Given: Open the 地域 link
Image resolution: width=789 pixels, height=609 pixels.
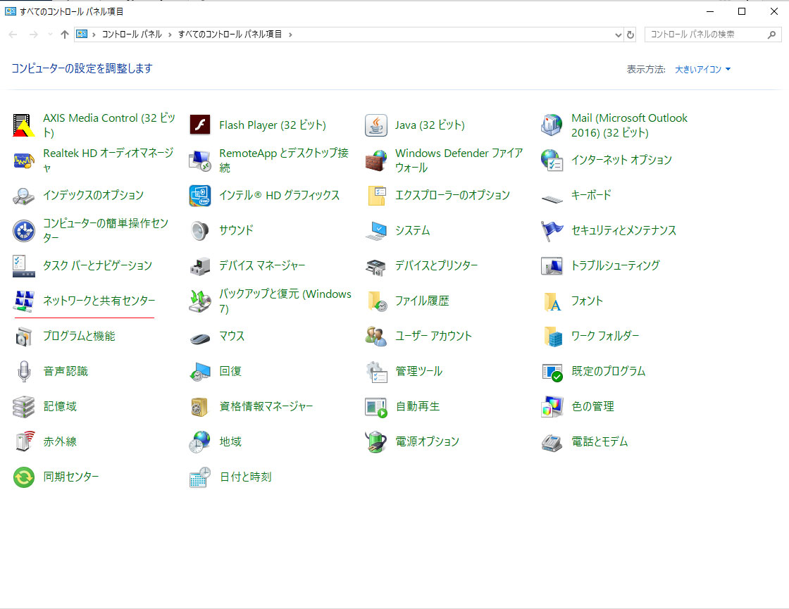Looking at the screenshot, I should tap(230, 441).
